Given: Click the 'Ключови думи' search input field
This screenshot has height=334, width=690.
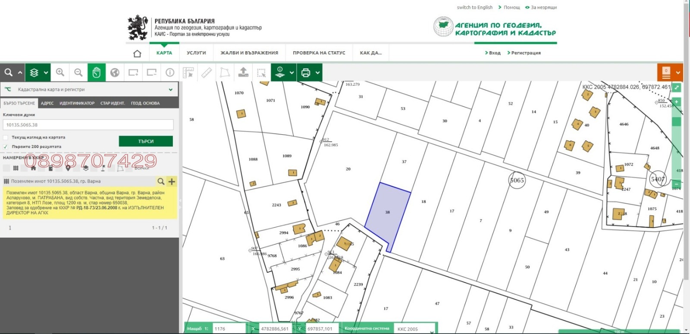Looking at the screenshot, I should [88, 125].
